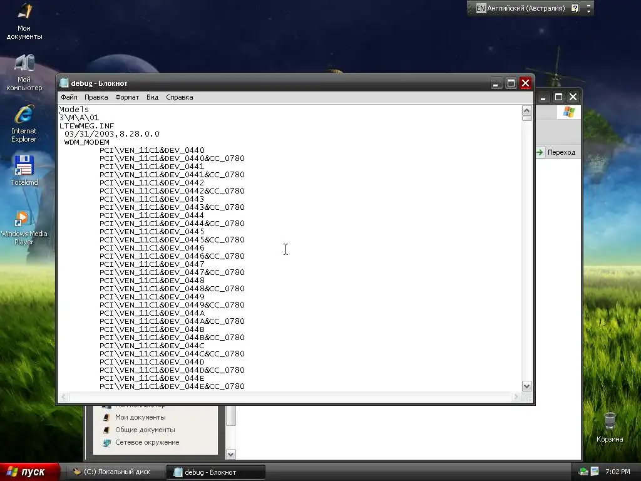Image resolution: width=641 pixels, height=481 pixels.
Task: Open the Корзина recycle bin icon
Action: (610, 427)
